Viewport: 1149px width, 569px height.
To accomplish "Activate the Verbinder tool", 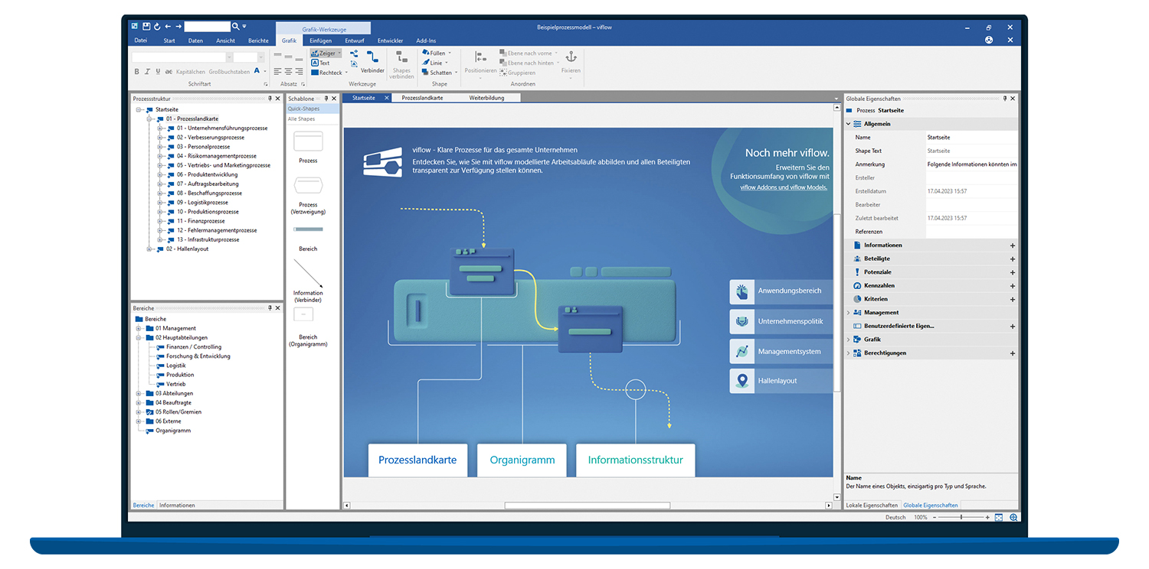I will [372, 61].
